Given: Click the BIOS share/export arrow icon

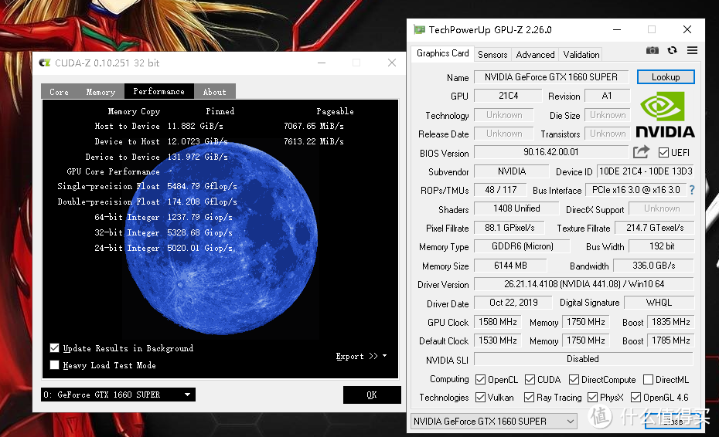Looking at the screenshot, I should click(x=641, y=151).
